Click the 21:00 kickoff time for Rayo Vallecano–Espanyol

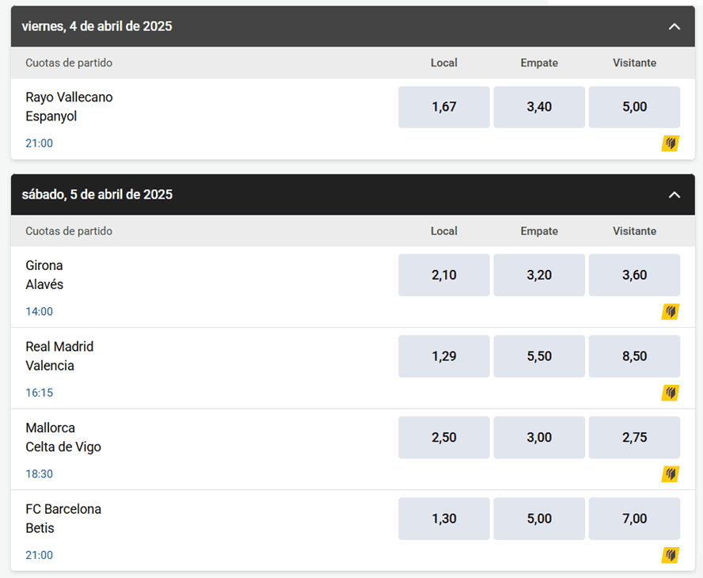click(39, 143)
